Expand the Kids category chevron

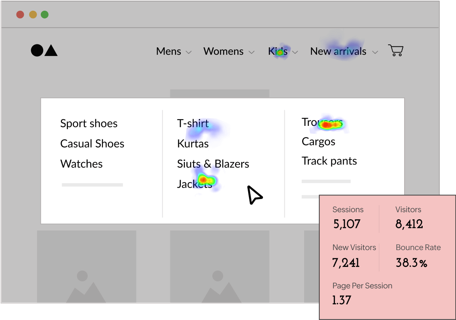pyautogui.click(x=295, y=52)
